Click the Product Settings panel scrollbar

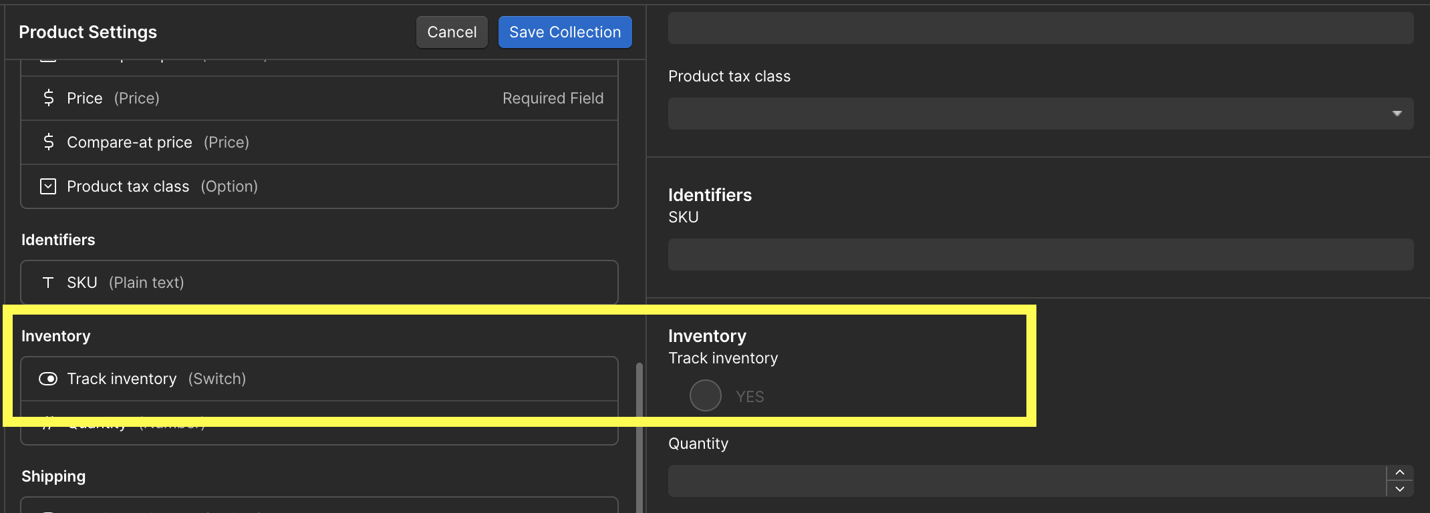point(639,434)
